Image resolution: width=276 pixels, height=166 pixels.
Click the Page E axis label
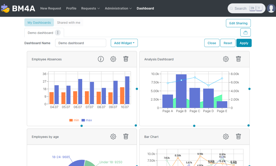click(x=222, y=111)
